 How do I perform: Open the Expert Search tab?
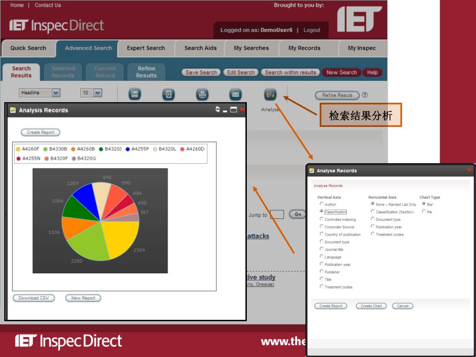pos(146,48)
